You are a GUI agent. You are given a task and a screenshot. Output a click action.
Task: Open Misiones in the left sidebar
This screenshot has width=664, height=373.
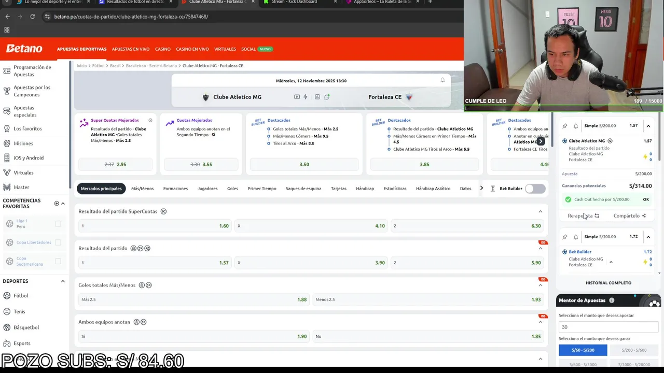(x=23, y=143)
